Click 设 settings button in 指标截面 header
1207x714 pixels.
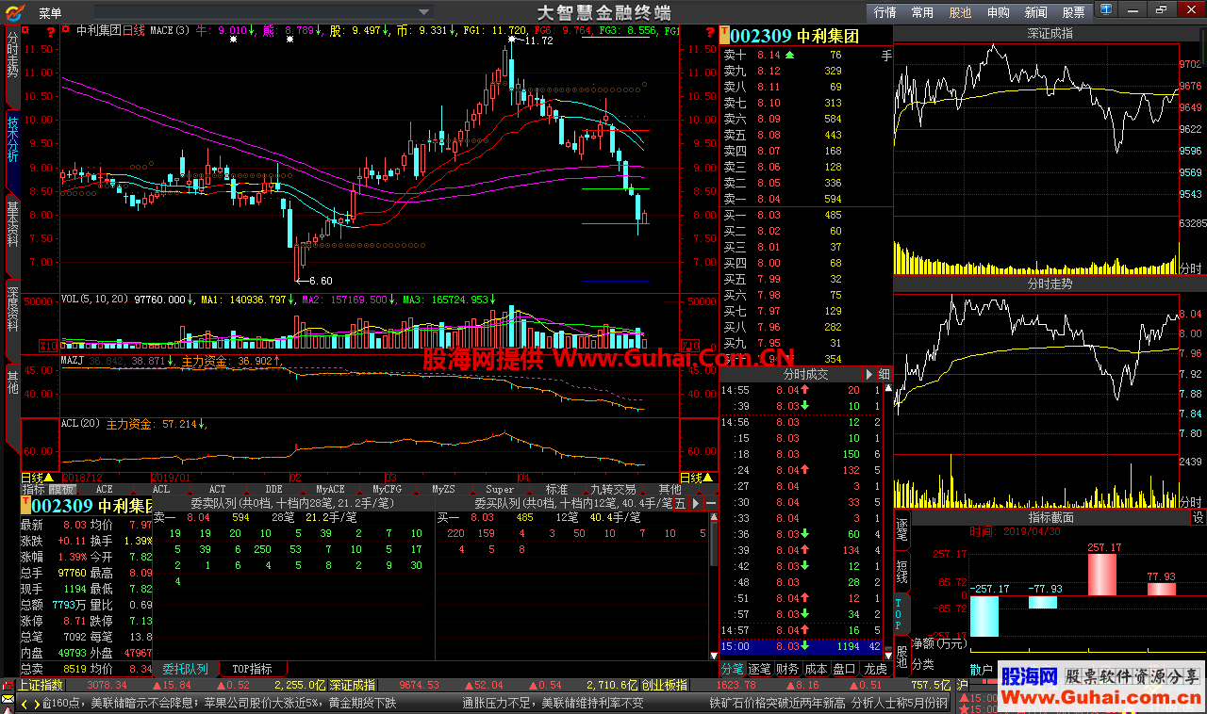[x=1198, y=518]
